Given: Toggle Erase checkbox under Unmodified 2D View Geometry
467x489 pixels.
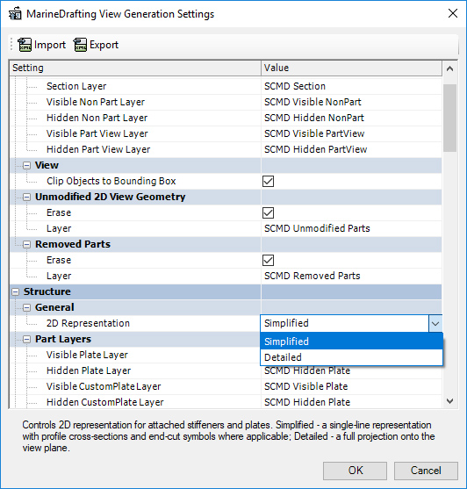Looking at the screenshot, I should (268, 213).
